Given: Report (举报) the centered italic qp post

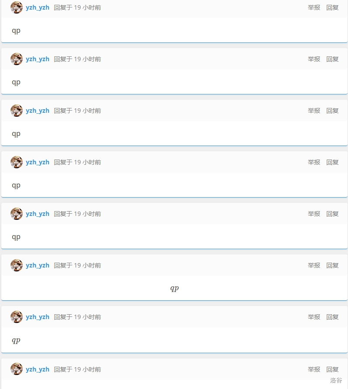Looking at the screenshot, I should pos(314,265).
